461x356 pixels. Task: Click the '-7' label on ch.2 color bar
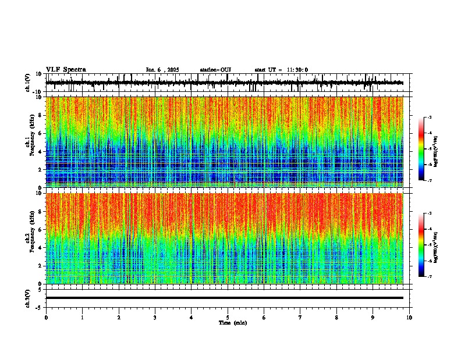(x=430, y=276)
